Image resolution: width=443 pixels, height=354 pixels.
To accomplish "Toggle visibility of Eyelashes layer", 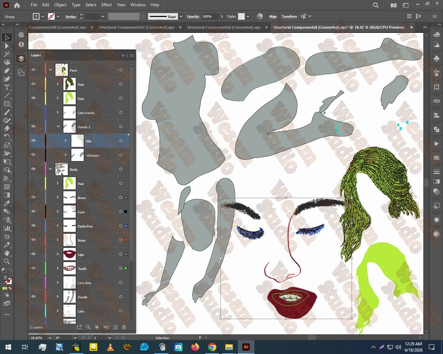I will (x=34, y=226).
